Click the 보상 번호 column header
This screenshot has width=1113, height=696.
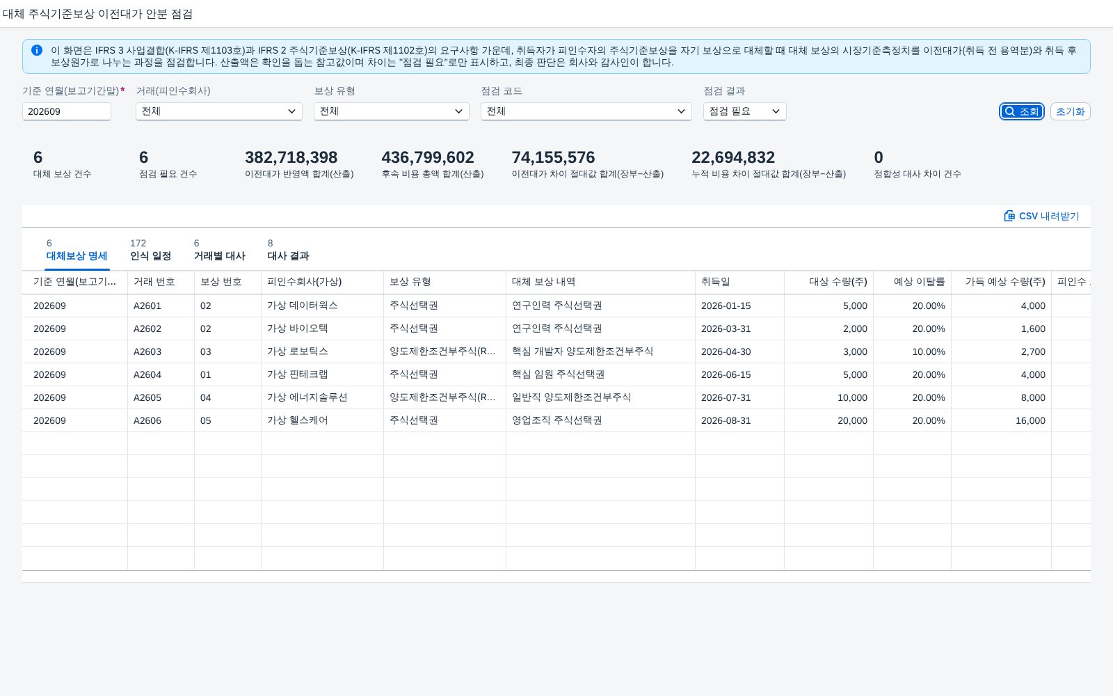tap(227, 282)
